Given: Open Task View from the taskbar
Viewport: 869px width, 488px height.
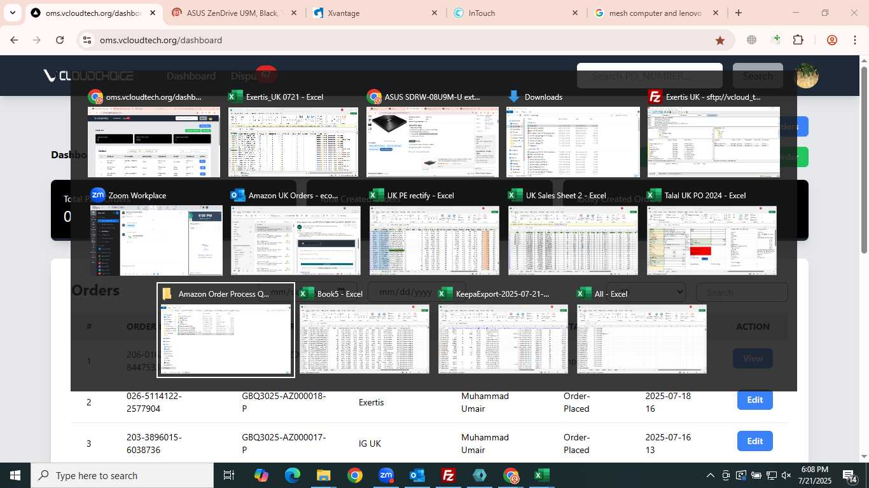Looking at the screenshot, I should point(229,475).
